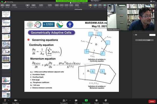Stop Video camera button
Image resolution: width=157 pixels, height=104 pixels.
pyautogui.click(x=15, y=100)
